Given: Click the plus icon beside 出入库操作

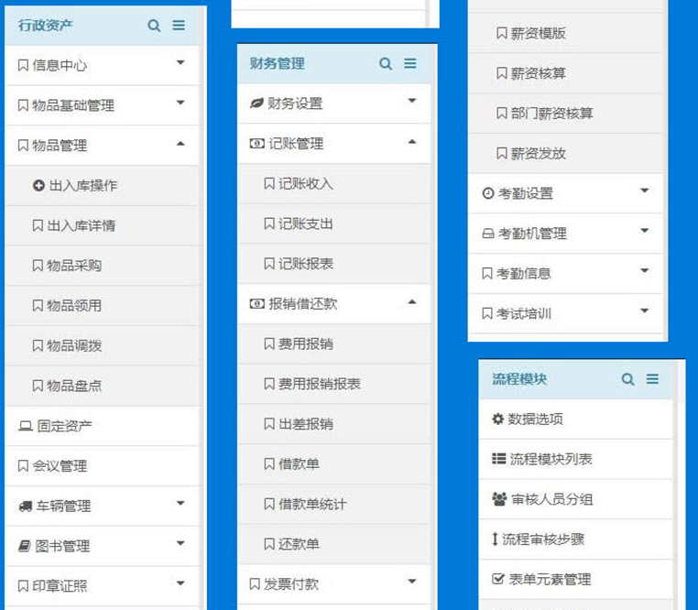Looking at the screenshot, I should 38,186.
